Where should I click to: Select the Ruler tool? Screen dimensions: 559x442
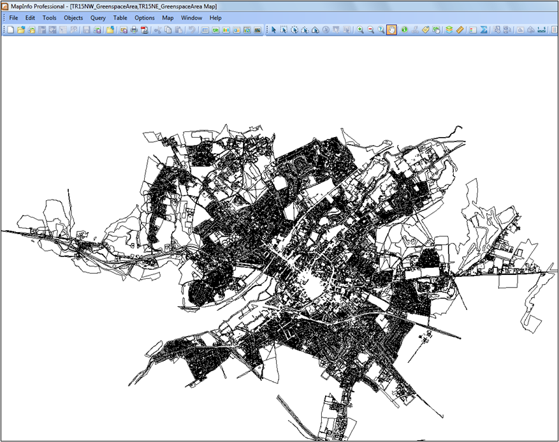[460, 29]
